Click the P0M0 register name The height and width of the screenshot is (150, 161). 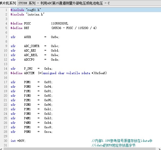pyautogui.click(x=27, y=87)
